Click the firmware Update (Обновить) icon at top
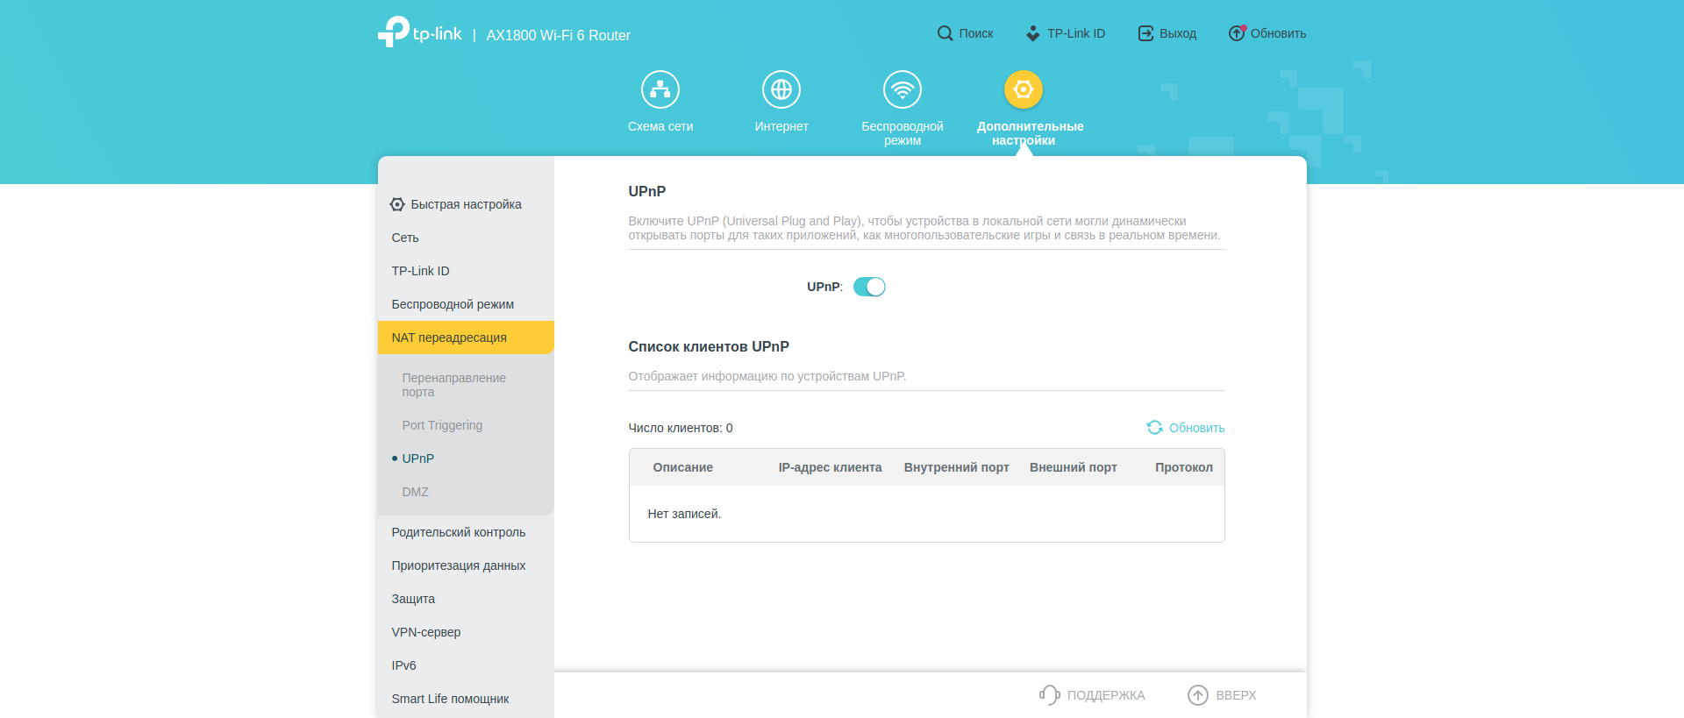 [x=1237, y=33]
